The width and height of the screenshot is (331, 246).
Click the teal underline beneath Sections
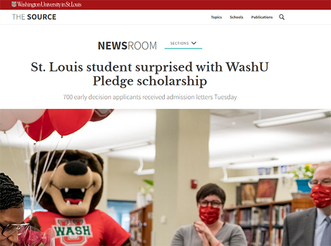click(183, 49)
